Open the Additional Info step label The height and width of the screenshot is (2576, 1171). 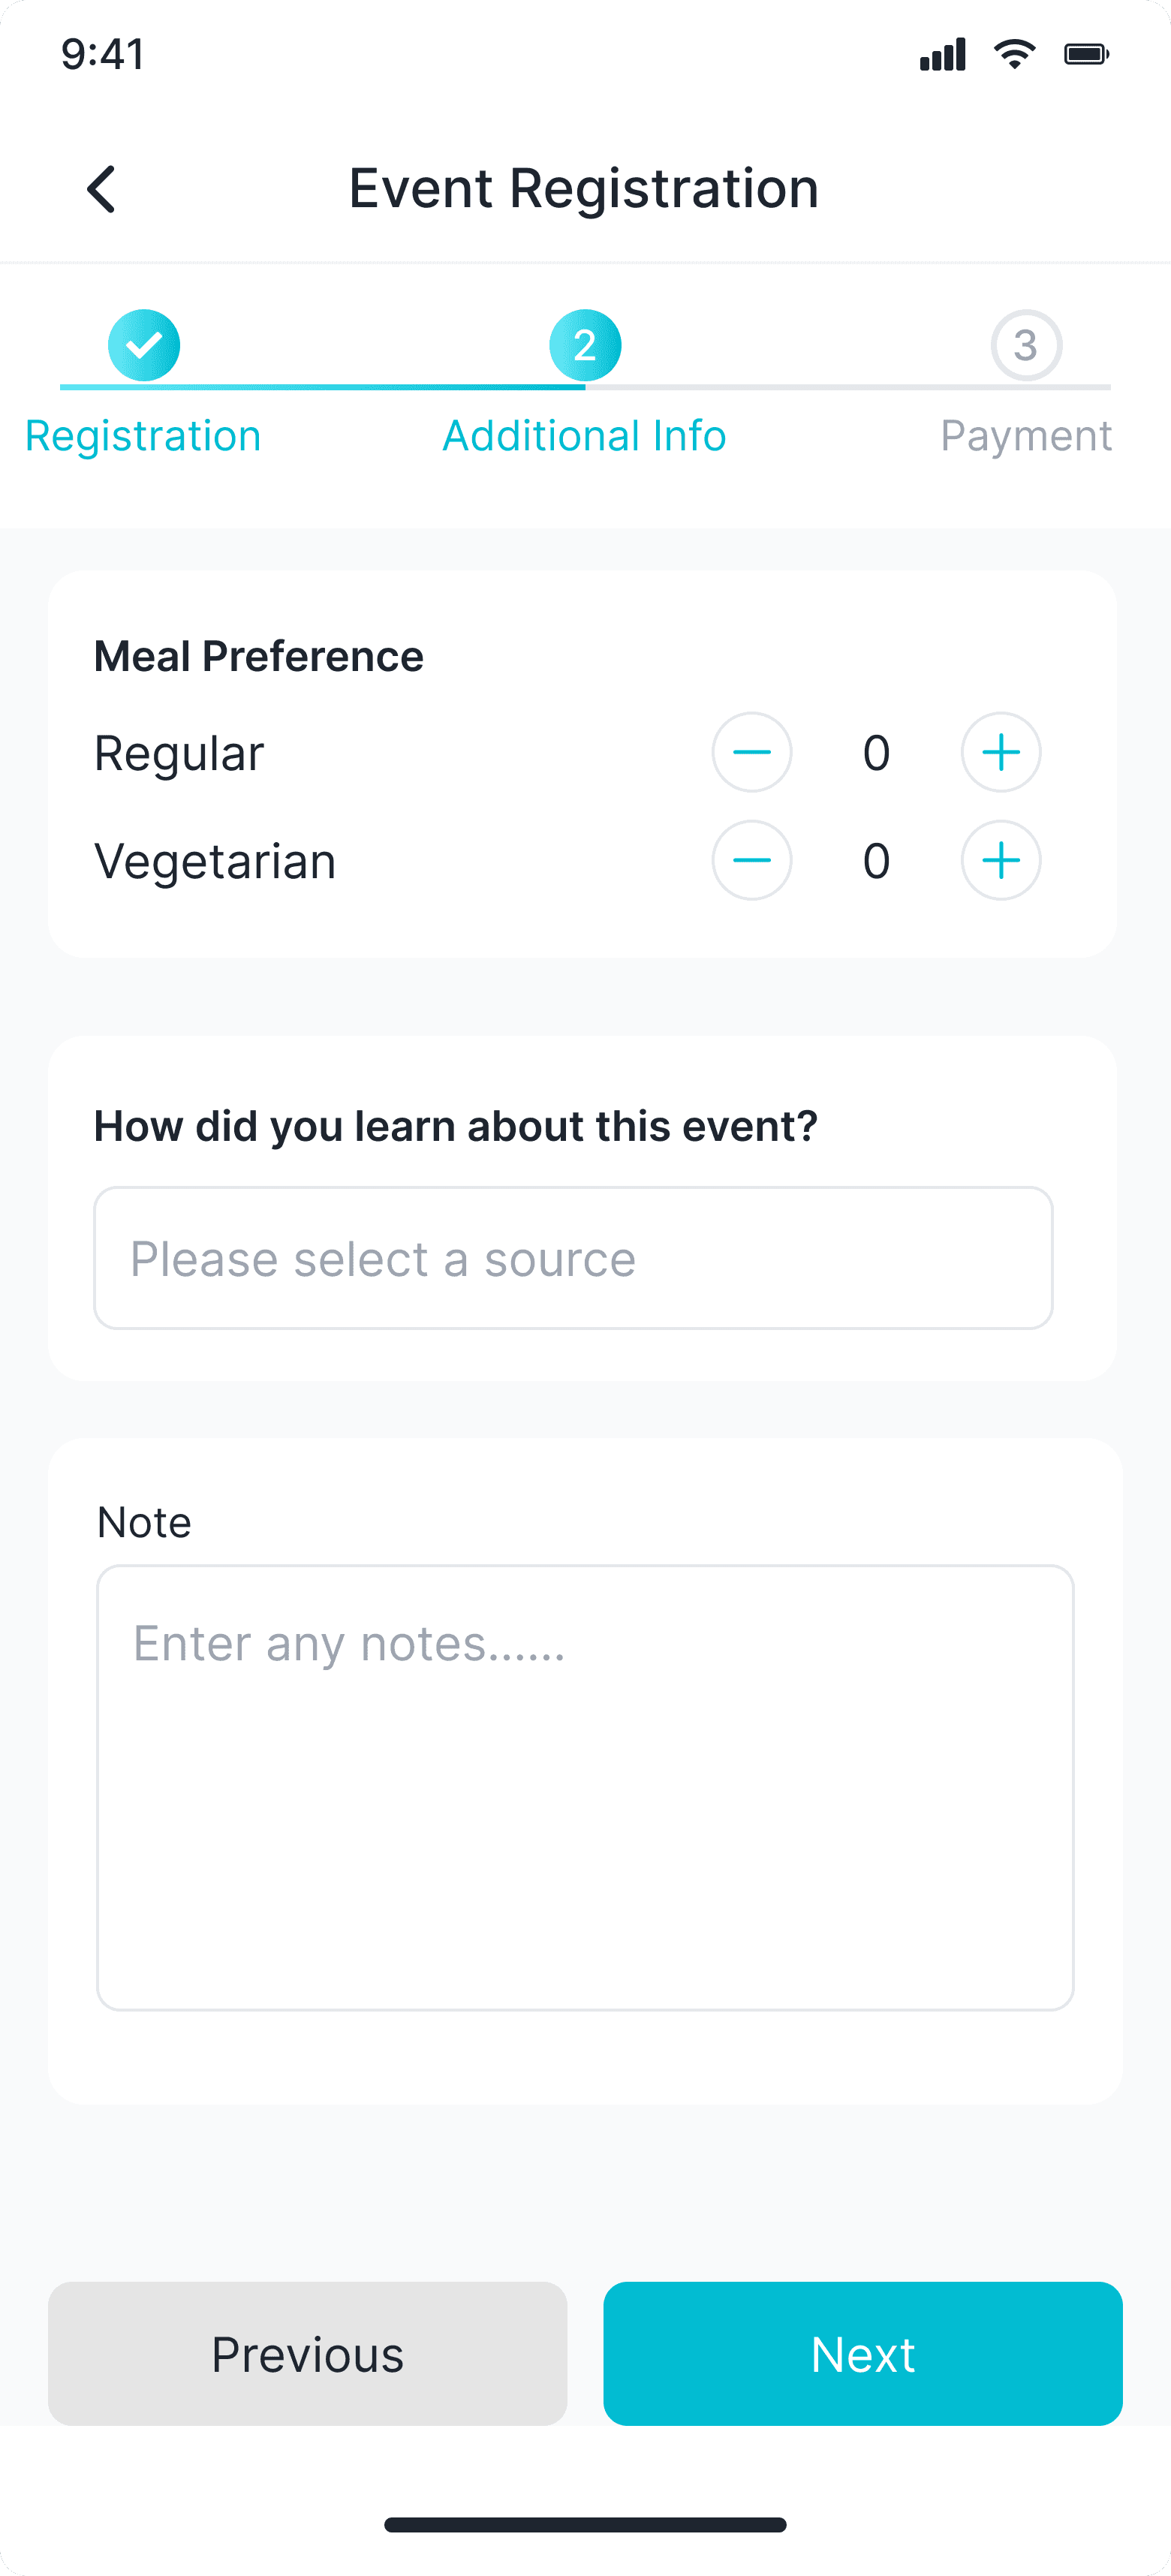point(584,436)
